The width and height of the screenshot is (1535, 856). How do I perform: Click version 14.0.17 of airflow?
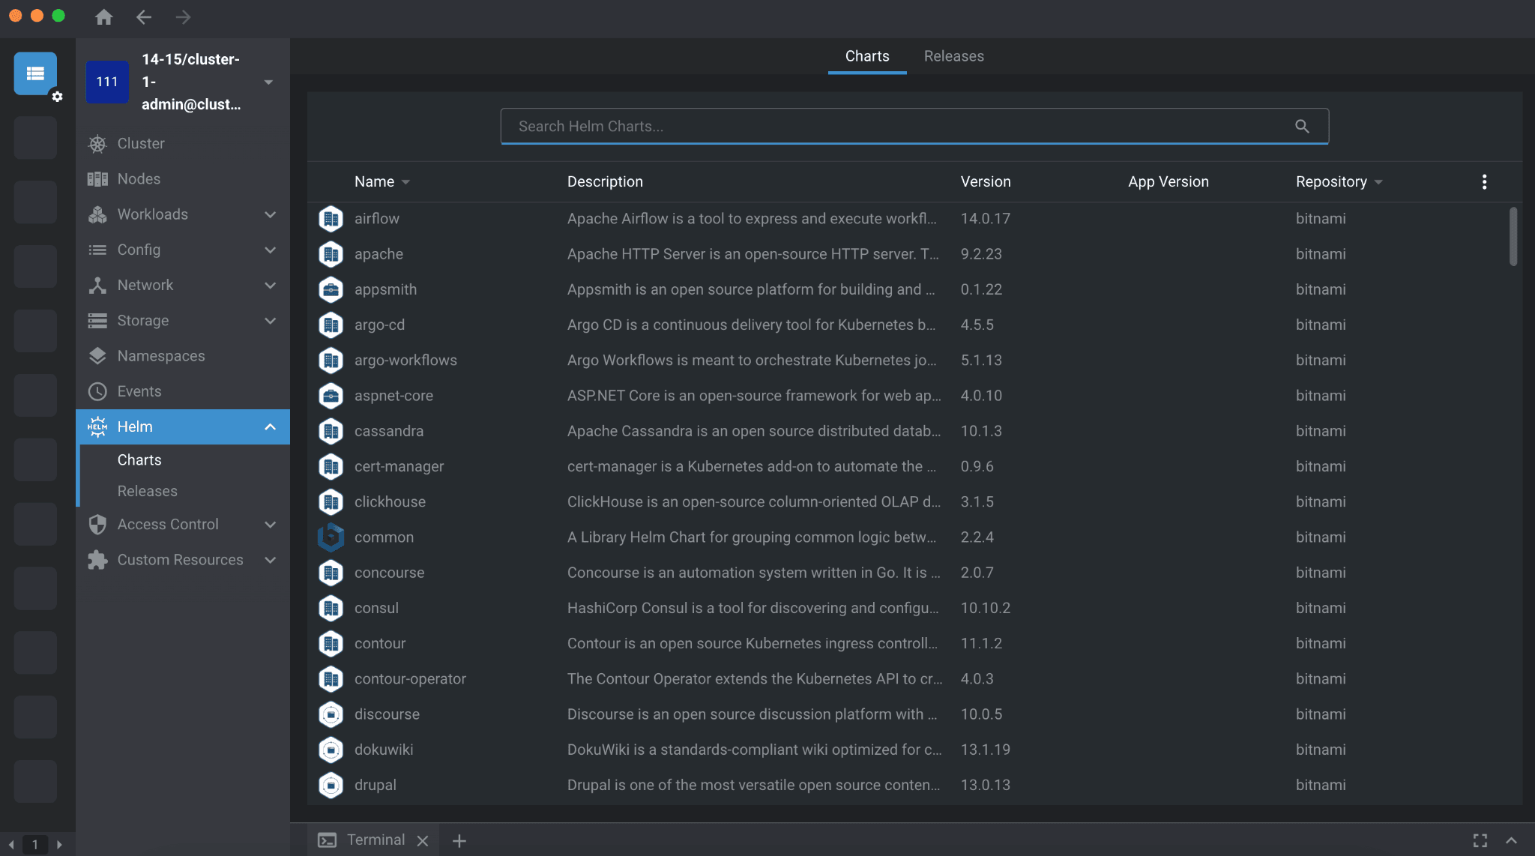point(986,219)
